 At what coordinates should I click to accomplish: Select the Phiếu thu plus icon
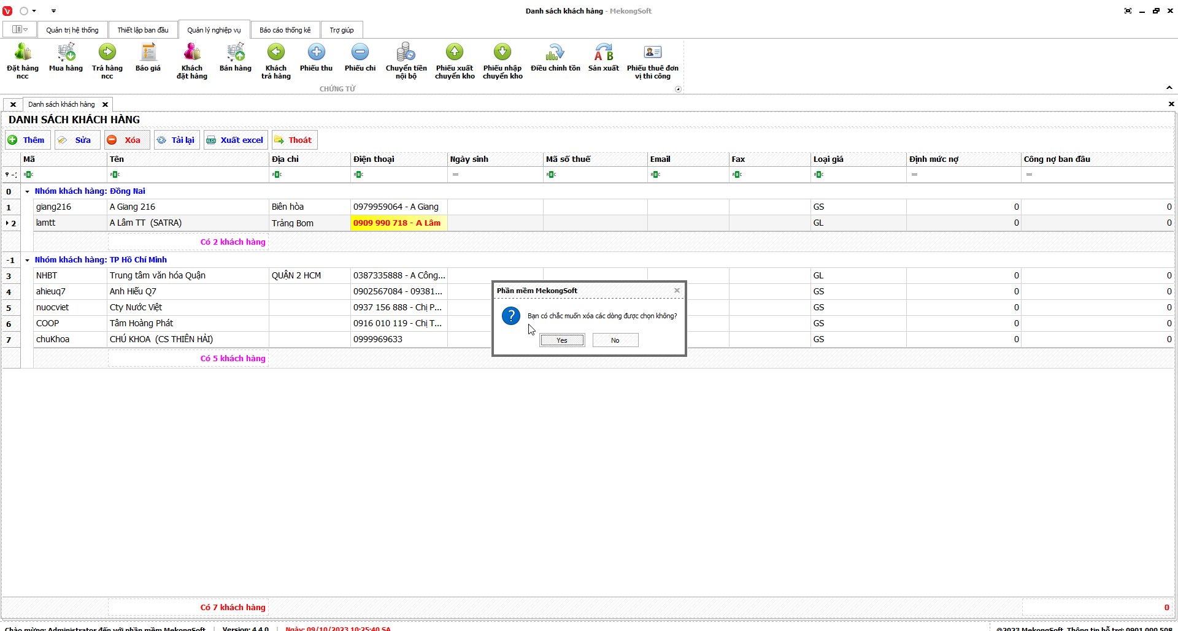316,53
